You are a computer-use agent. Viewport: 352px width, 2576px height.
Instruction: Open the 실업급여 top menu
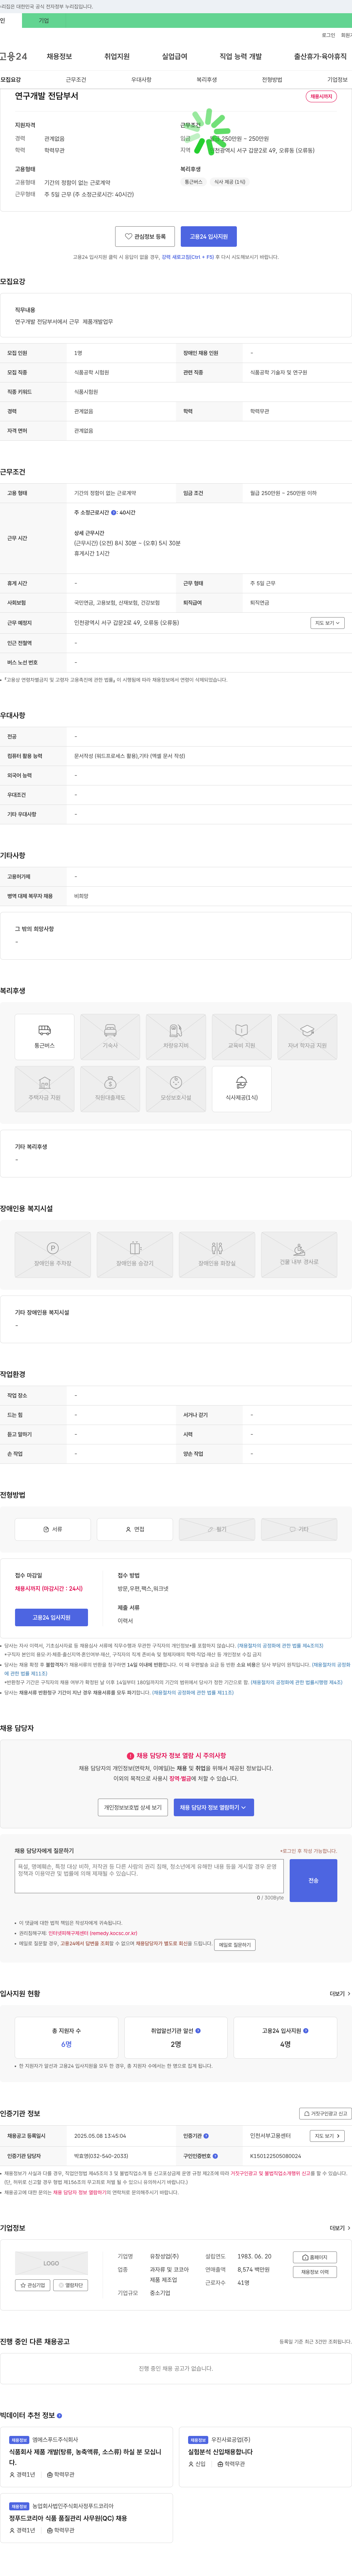(175, 56)
